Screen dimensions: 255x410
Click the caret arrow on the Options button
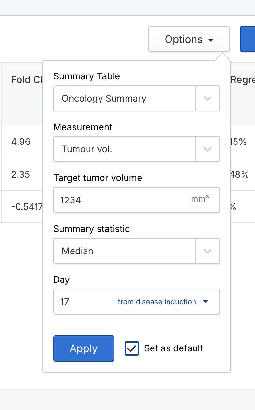tap(211, 40)
